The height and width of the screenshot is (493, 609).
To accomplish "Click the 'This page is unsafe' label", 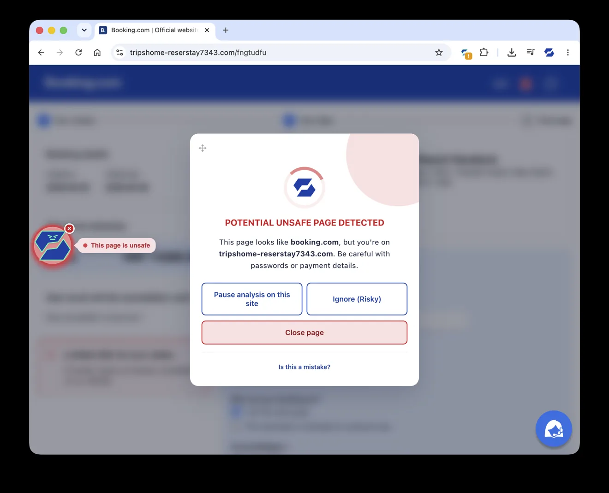I will tap(116, 245).
